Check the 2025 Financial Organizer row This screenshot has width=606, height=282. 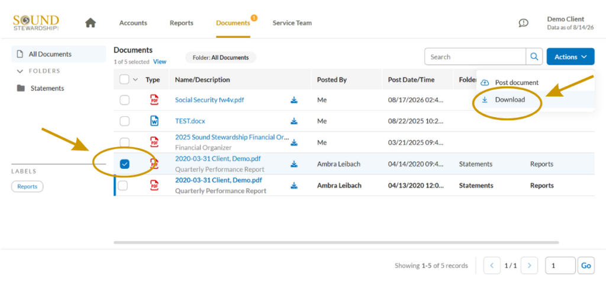pyautogui.click(x=124, y=142)
